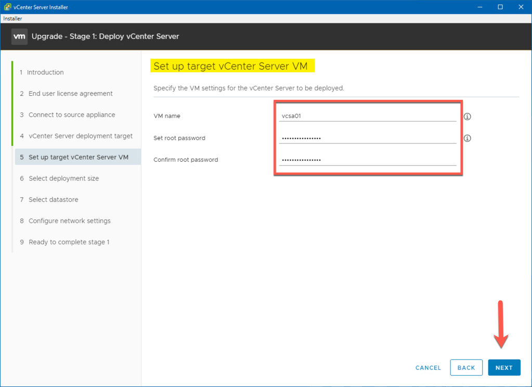This screenshot has width=532, height=387.
Task: Go back with the BACK button
Action: point(466,368)
